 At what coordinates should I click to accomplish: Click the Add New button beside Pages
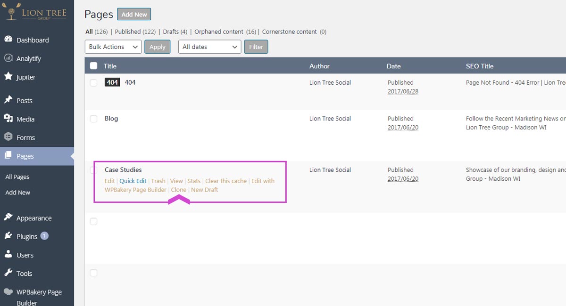click(x=134, y=15)
